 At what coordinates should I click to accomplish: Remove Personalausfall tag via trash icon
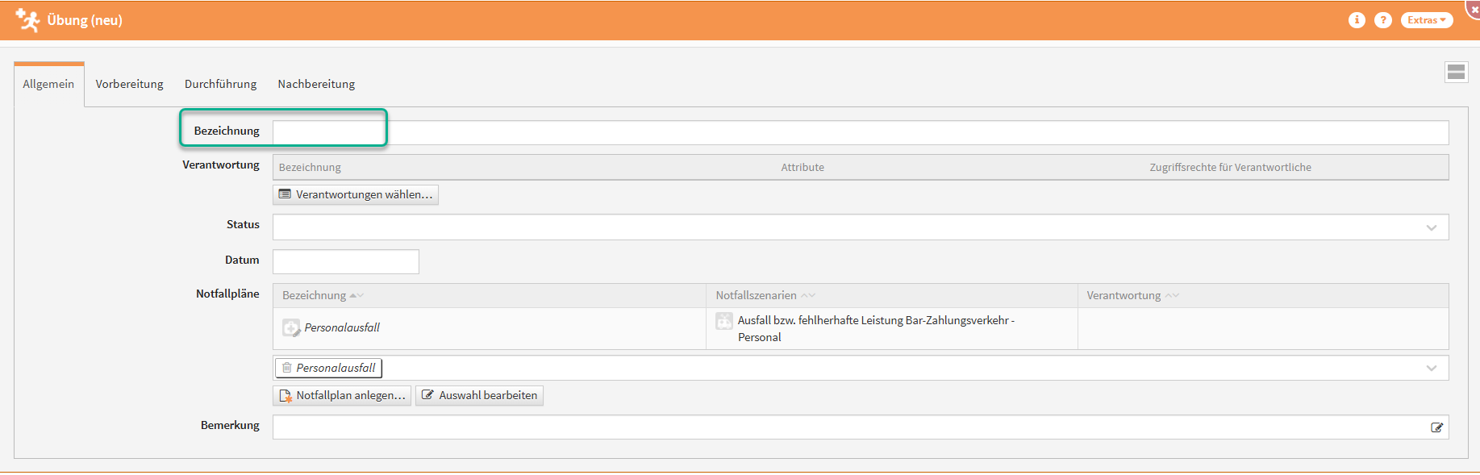click(286, 368)
